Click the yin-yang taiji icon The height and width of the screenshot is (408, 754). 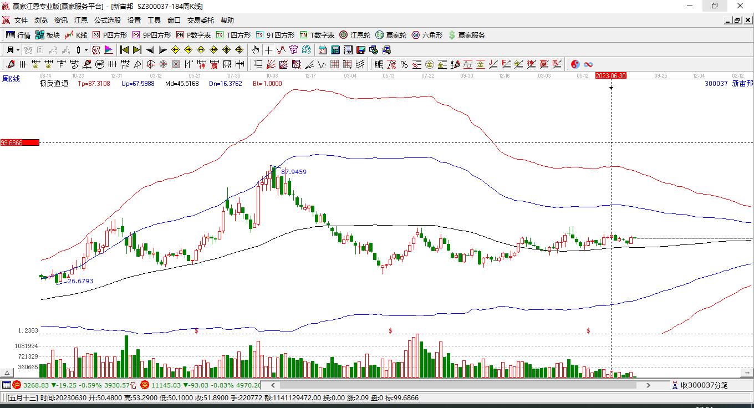575,64
